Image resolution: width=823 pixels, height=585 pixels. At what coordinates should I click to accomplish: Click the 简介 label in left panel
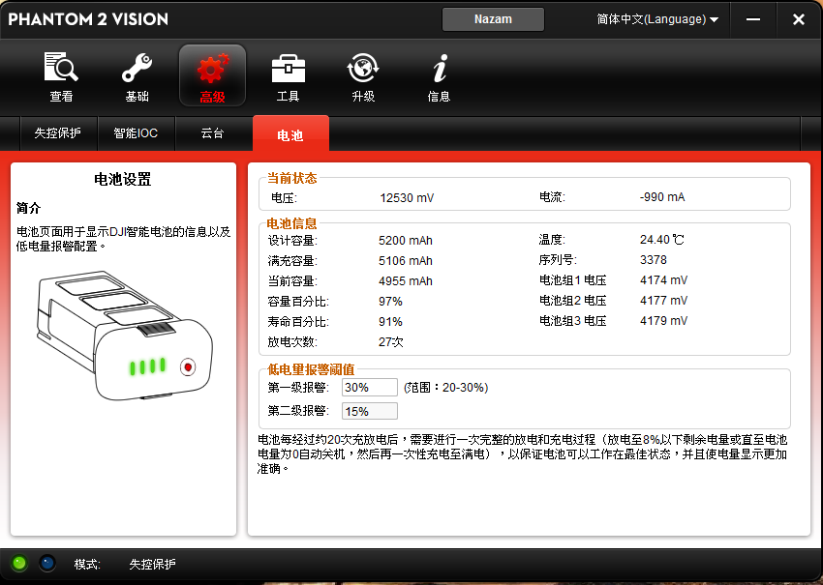pos(28,208)
